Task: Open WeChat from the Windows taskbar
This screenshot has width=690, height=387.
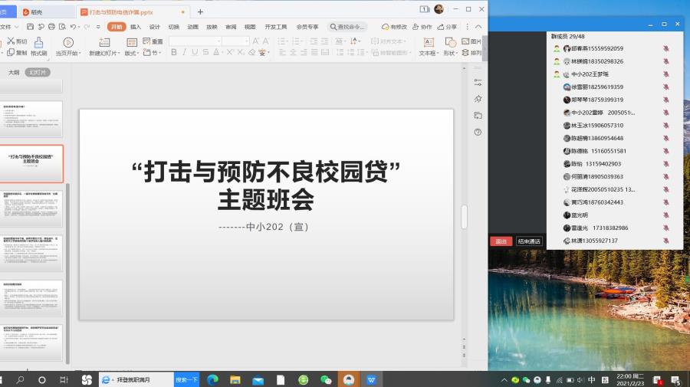Action: [x=326, y=379]
